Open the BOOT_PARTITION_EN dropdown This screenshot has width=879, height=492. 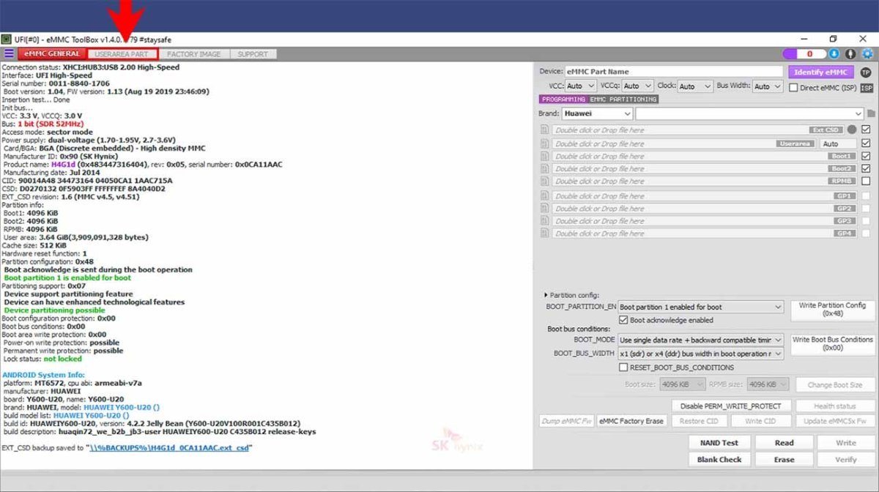click(x=701, y=307)
